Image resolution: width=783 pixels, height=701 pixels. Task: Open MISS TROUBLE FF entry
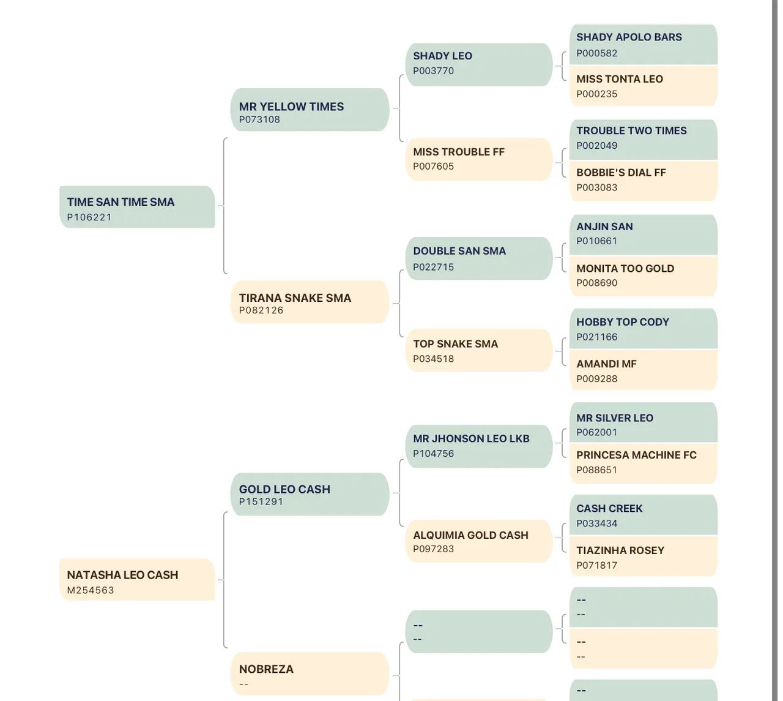pos(479,159)
